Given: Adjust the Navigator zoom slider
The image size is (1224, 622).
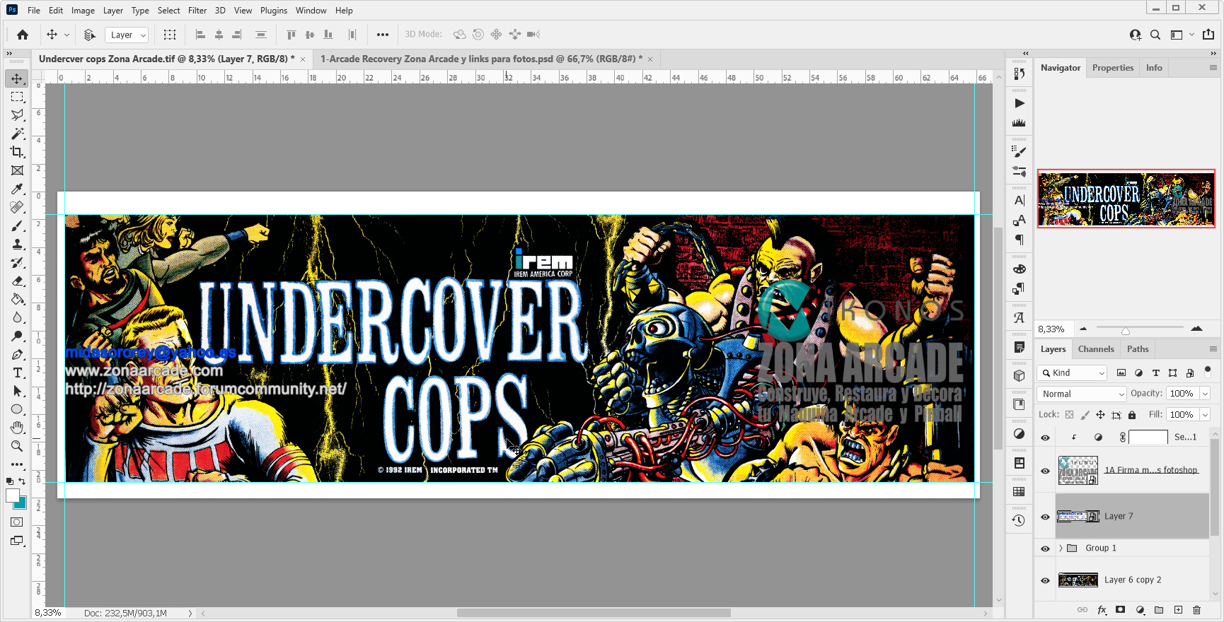Looking at the screenshot, I should (x=1126, y=330).
